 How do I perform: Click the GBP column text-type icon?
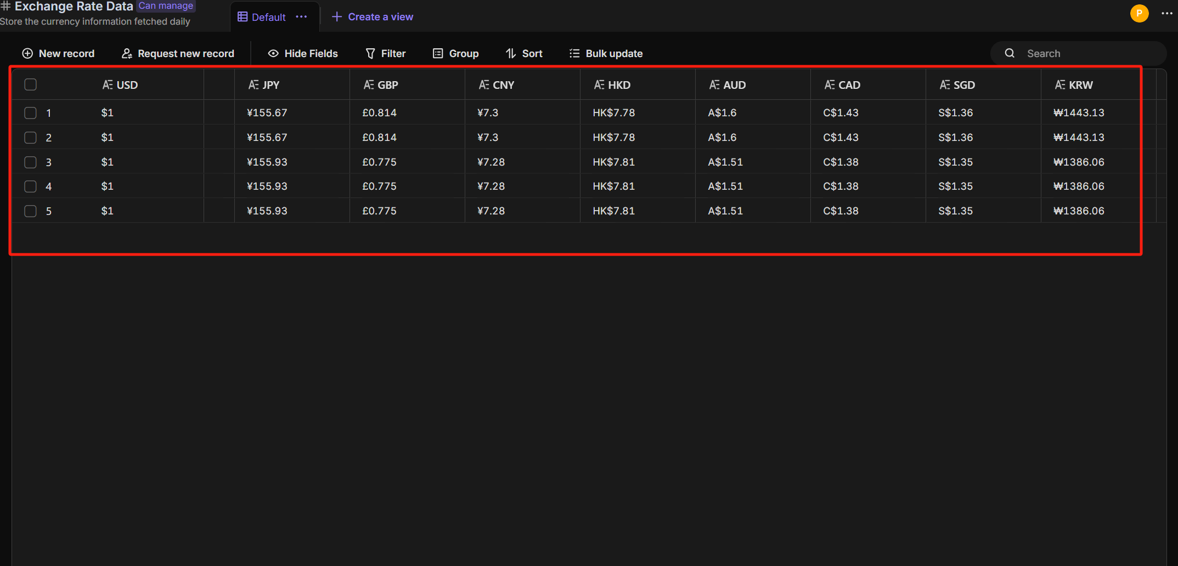click(369, 85)
